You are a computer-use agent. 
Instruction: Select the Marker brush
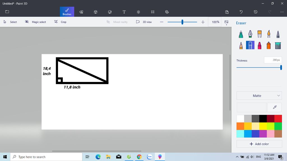[x=241, y=34]
